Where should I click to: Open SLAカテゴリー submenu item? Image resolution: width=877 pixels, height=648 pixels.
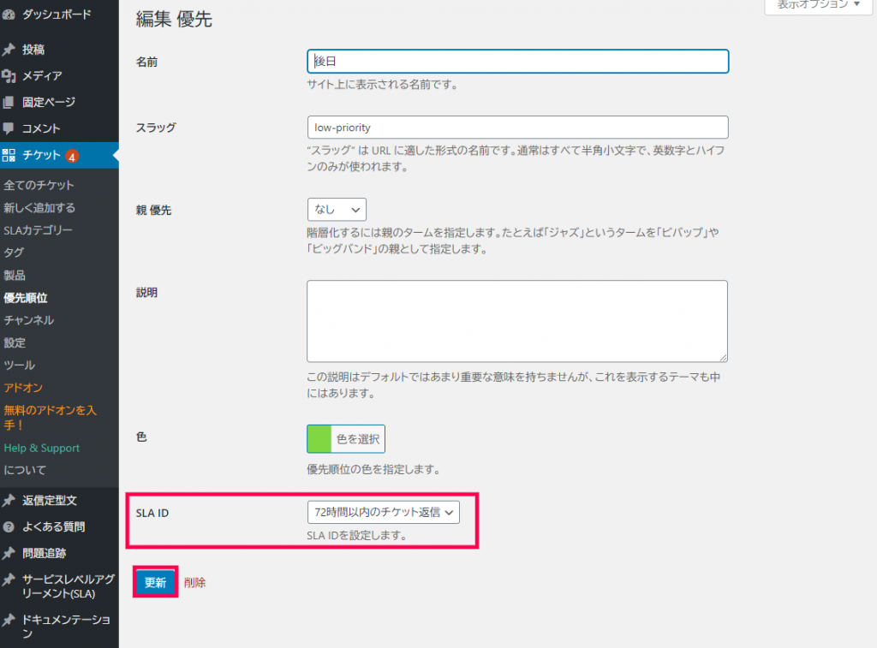38,230
